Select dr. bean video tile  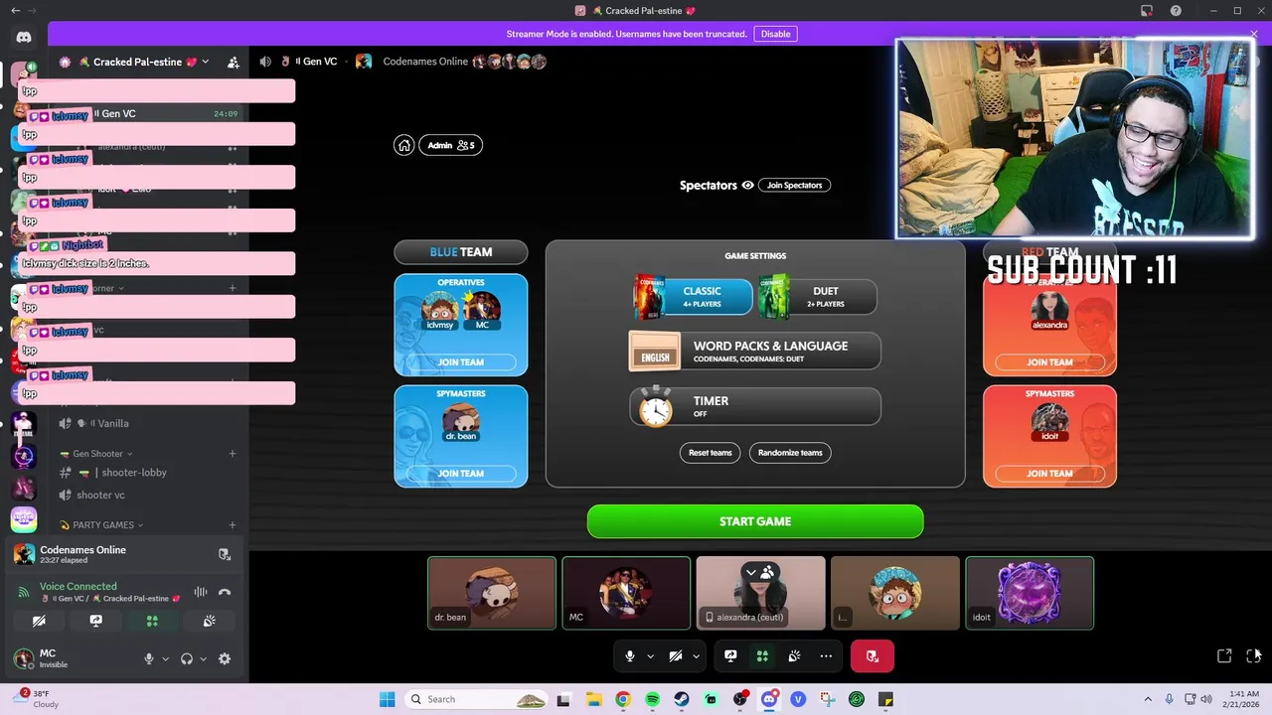492,593
